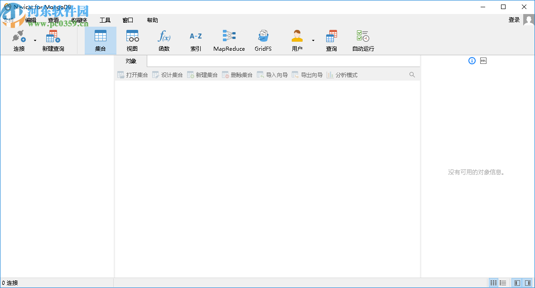The height and width of the screenshot is (288, 535).
Task: Click the 登录 sign-in link
Action: [514, 20]
